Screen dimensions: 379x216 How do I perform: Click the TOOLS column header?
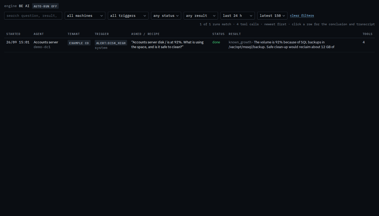tap(367, 34)
